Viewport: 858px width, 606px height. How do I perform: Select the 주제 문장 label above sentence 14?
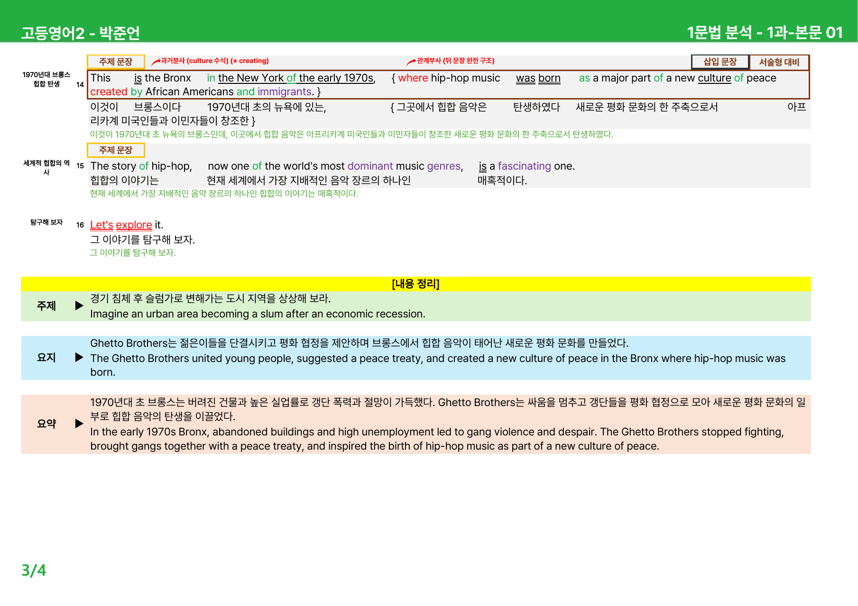116,62
